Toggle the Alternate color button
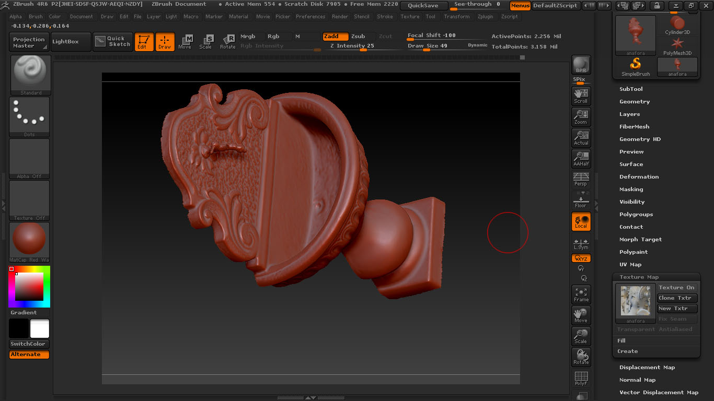The image size is (714, 401). [29, 355]
